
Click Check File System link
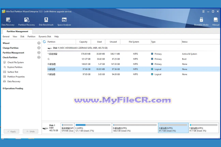click(16, 62)
